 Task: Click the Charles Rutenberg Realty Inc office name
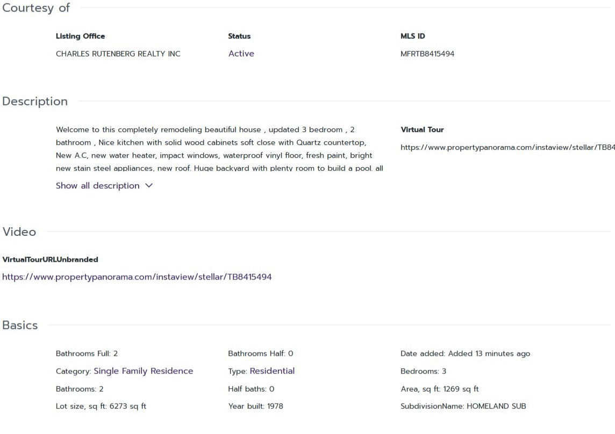coord(118,54)
